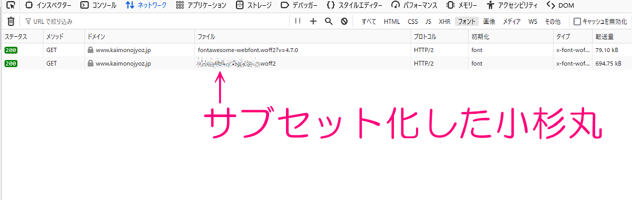
Task: Filter requests by XHR
Action: point(445,22)
